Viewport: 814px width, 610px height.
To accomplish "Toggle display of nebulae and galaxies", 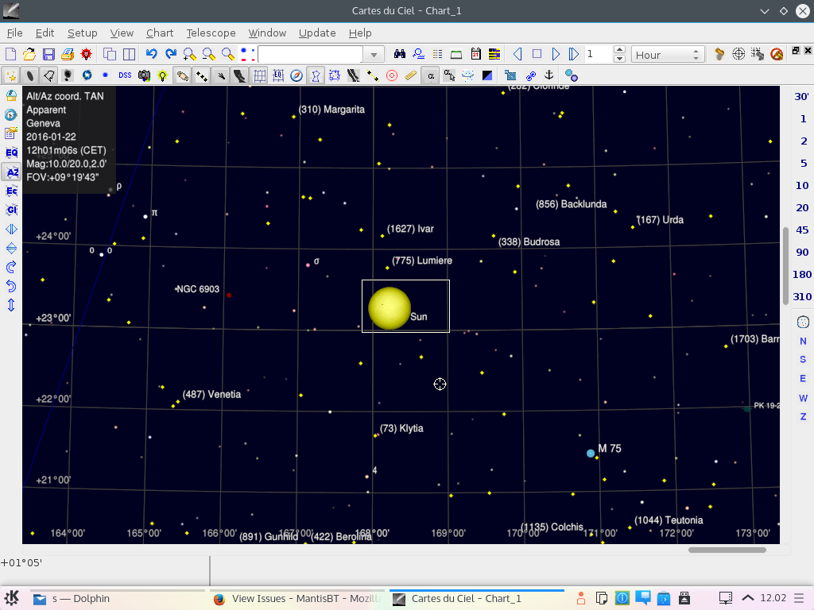I will [29, 75].
